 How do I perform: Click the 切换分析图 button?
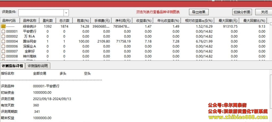[242, 12]
